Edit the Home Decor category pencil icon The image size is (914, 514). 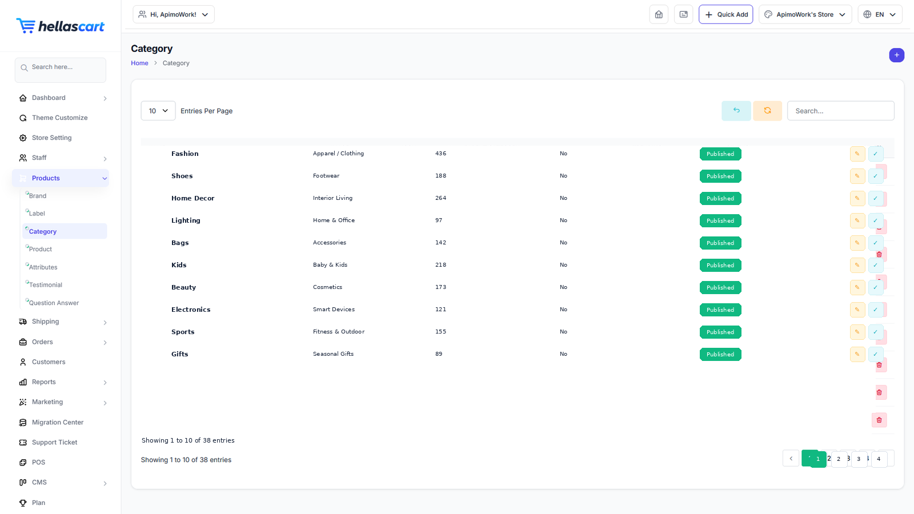(857, 198)
